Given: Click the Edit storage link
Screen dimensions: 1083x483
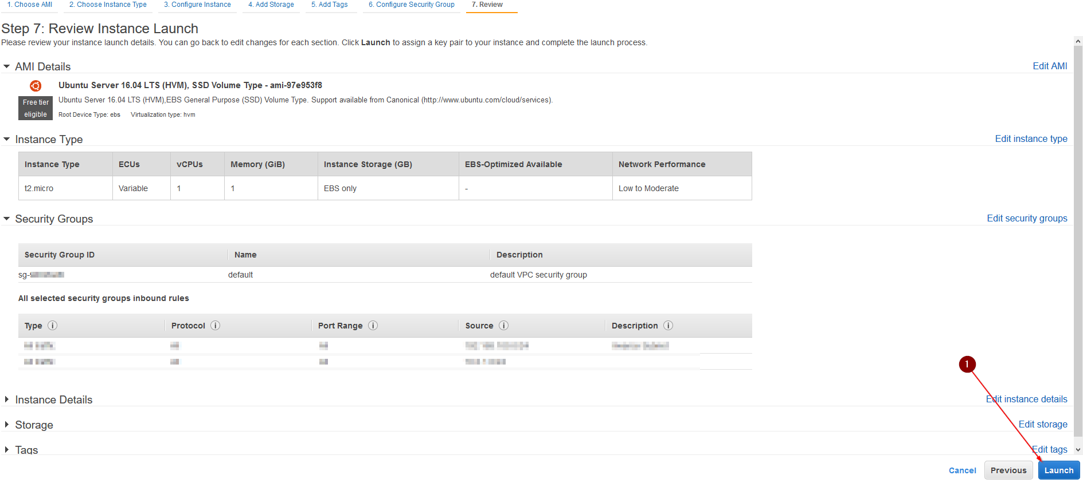Looking at the screenshot, I should (x=1043, y=425).
